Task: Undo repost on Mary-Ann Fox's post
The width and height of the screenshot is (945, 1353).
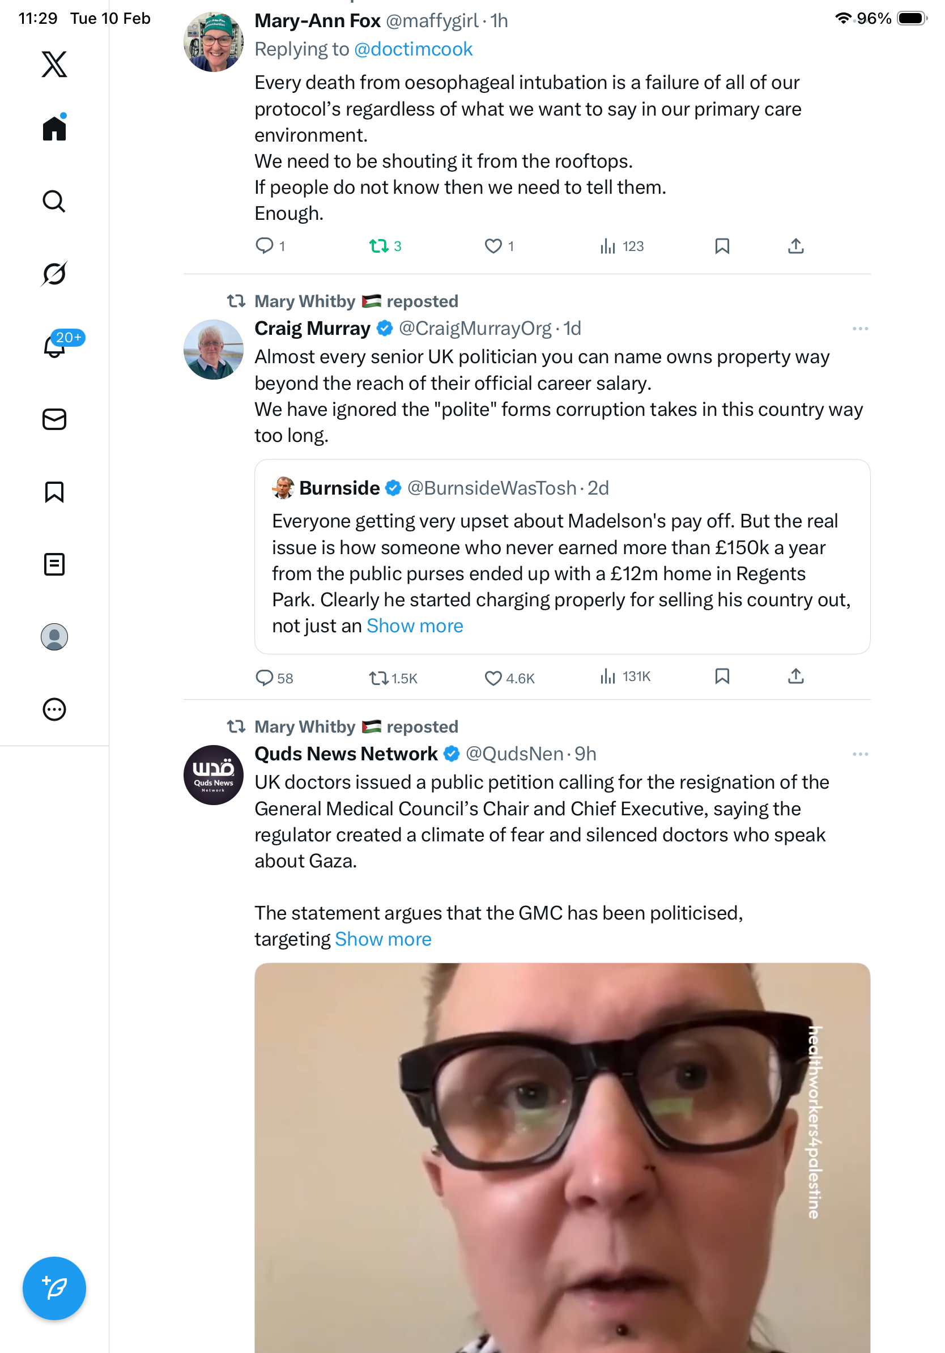Action: 378,246
